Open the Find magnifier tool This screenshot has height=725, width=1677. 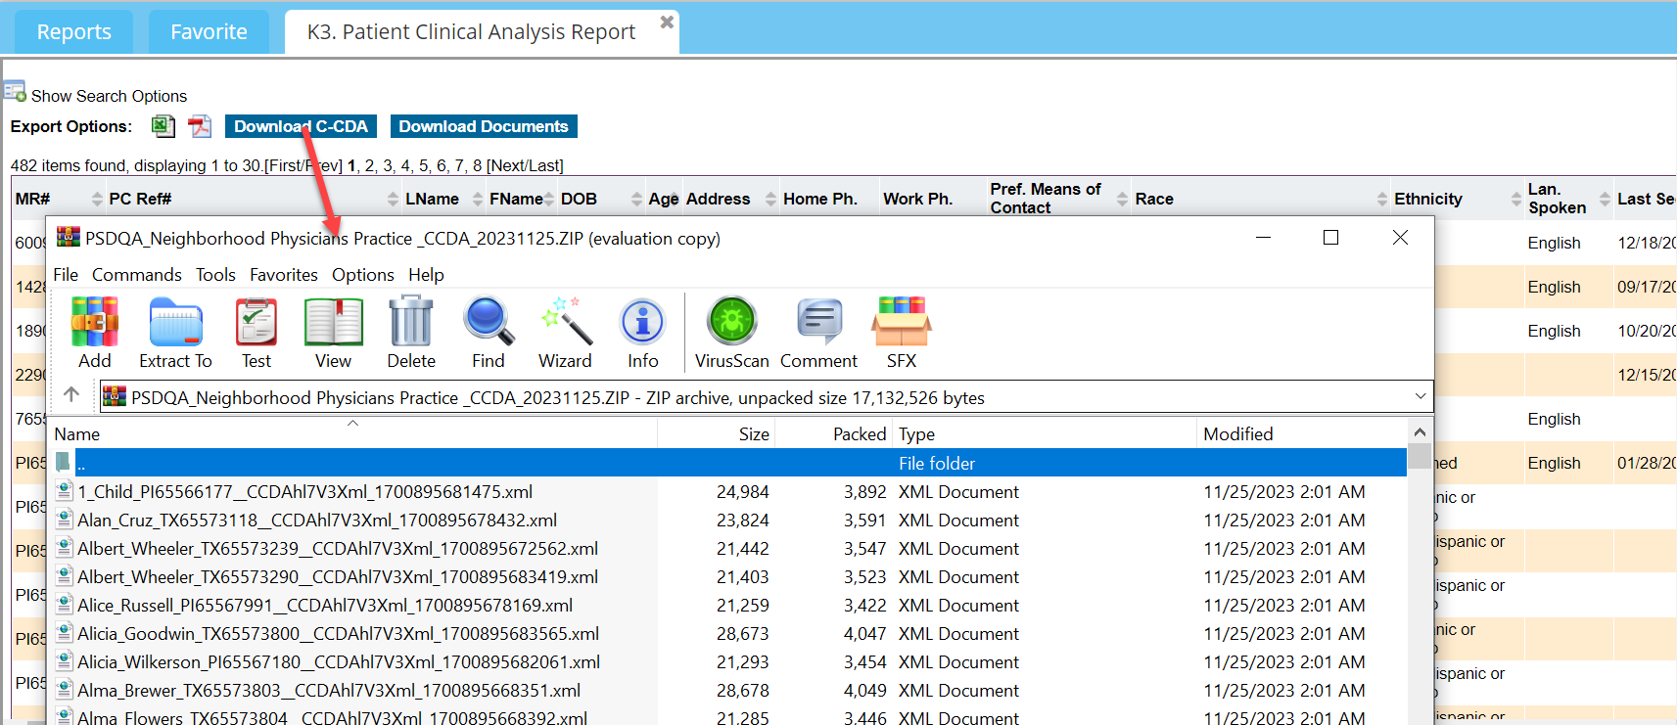[x=489, y=322]
